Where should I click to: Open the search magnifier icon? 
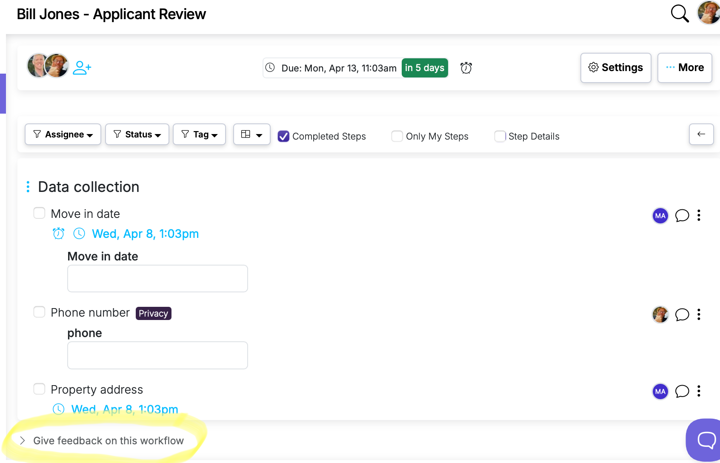coord(680,14)
